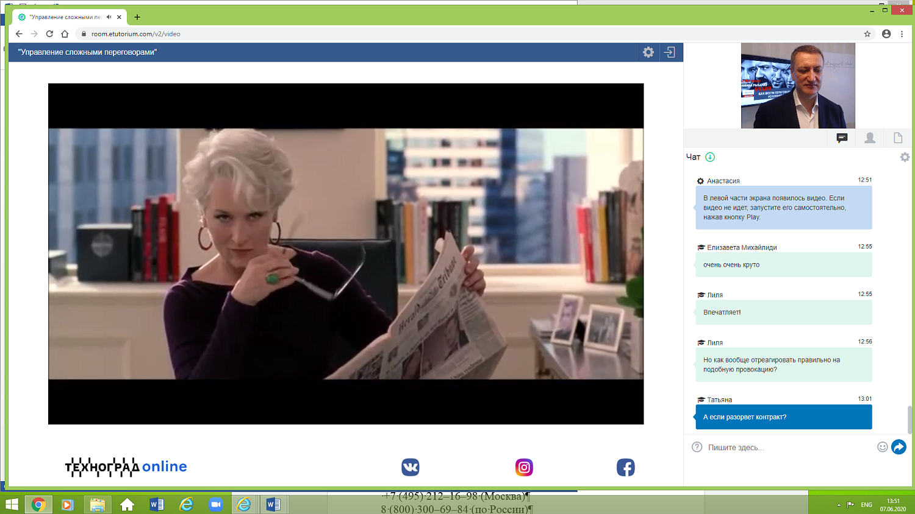Open Chrome profile account icon
Viewport: 915px width, 514px height.
pyautogui.click(x=886, y=34)
